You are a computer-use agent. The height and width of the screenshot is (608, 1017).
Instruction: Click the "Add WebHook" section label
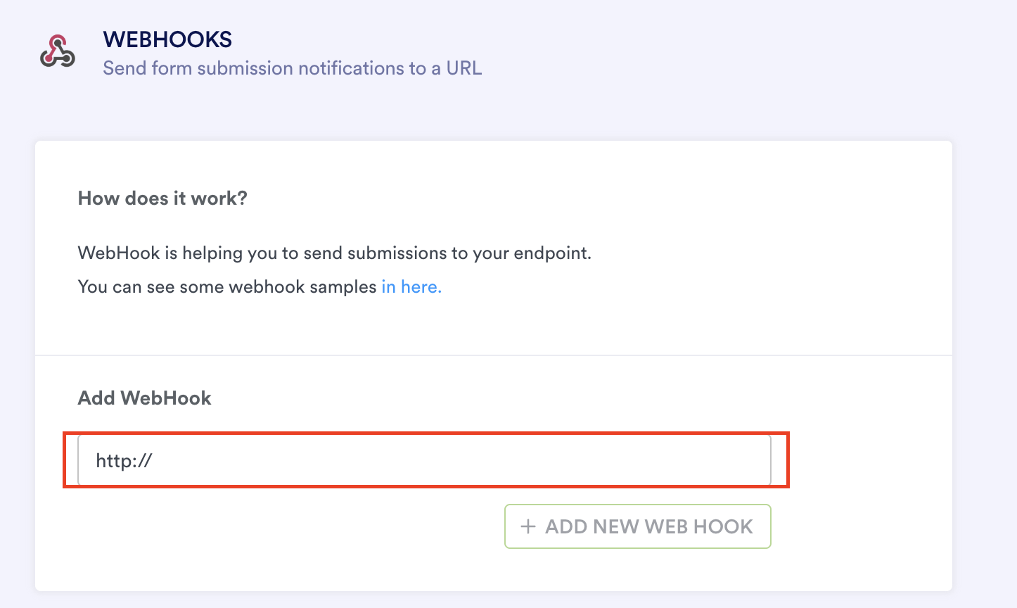coord(144,398)
